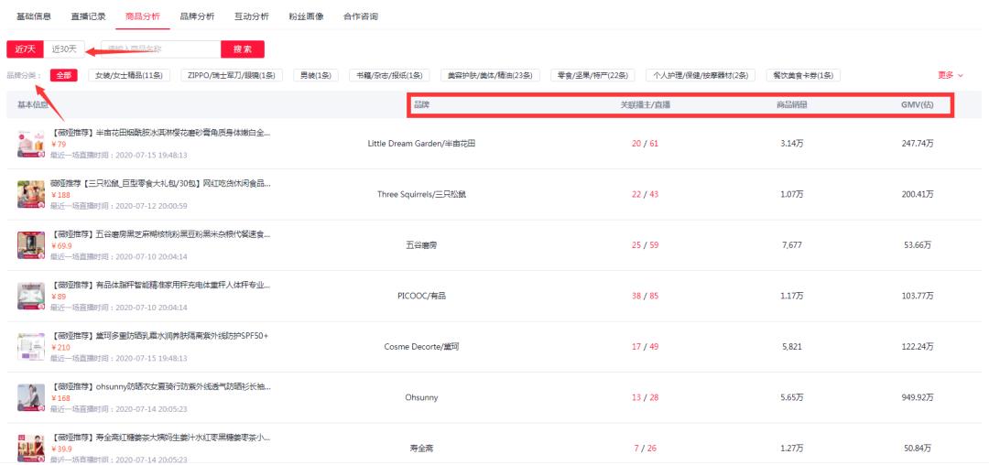Open the 五谷磨房黑芝麻糊 product title
The image size is (989, 465).
[x=160, y=234]
